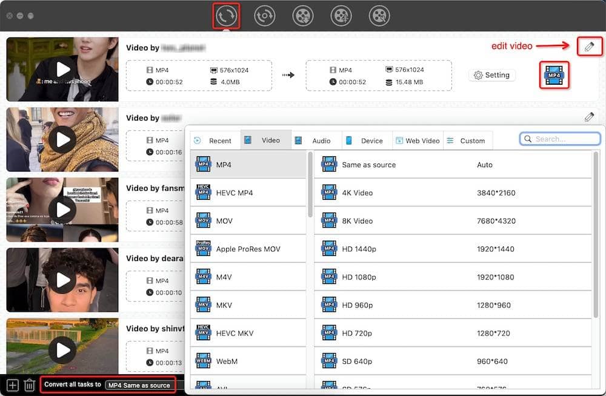Select M4V format

point(248,277)
